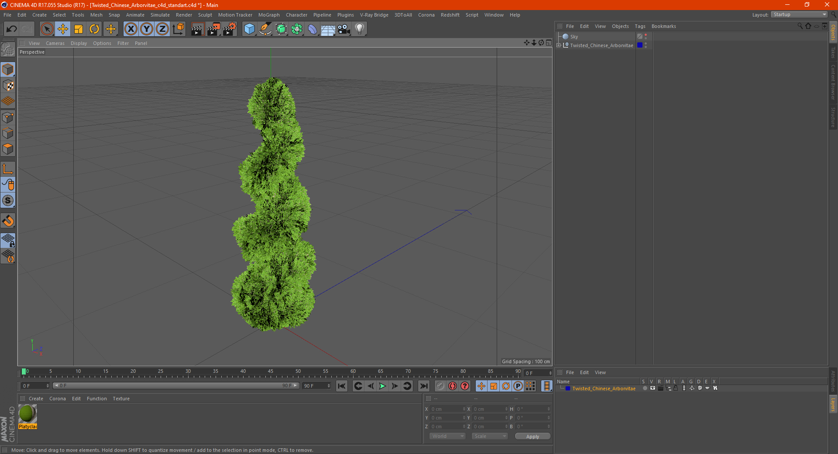Click Tweak mode mouse icon
The width and height of the screenshot is (838, 454).
[8, 185]
